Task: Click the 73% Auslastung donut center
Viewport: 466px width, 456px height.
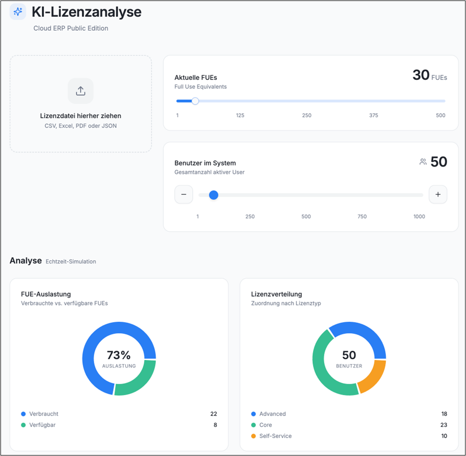Action: click(x=119, y=359)
